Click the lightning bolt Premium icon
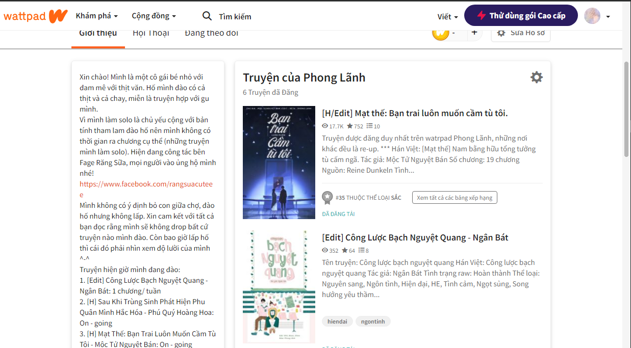This screenshot has width=631, height=348. [481, 16]
